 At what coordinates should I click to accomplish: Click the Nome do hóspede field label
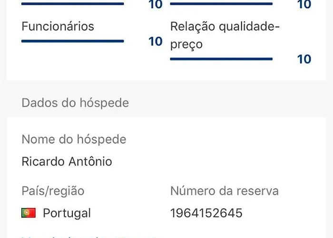tap(74, 139)
